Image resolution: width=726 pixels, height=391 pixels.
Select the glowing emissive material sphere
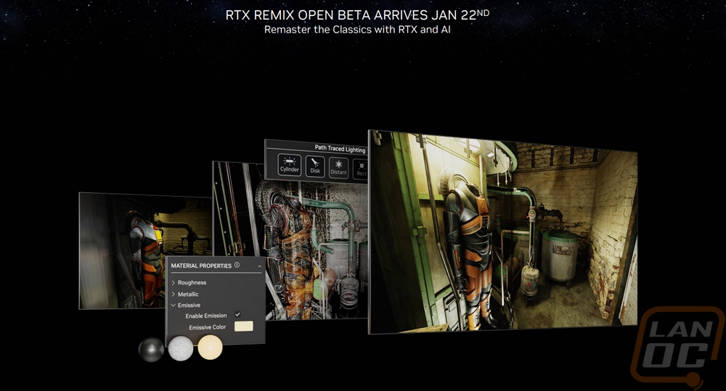pos(211,347)
